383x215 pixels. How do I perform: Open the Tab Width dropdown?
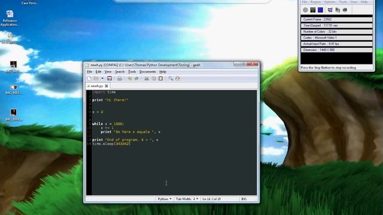(x=187, y=199)
